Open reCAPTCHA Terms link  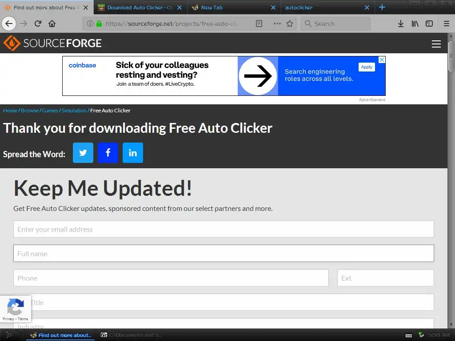coord(23,319)
